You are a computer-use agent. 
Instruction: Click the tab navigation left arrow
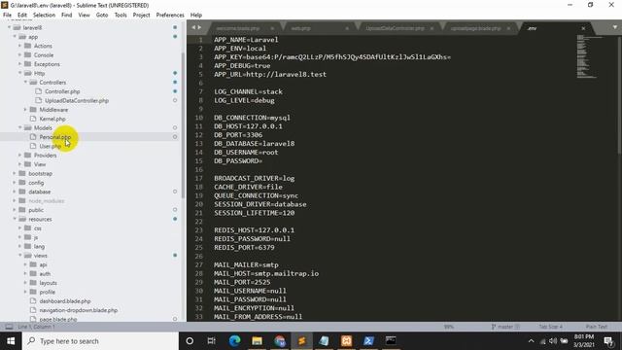pyautogui.click(x=193, y=27)
